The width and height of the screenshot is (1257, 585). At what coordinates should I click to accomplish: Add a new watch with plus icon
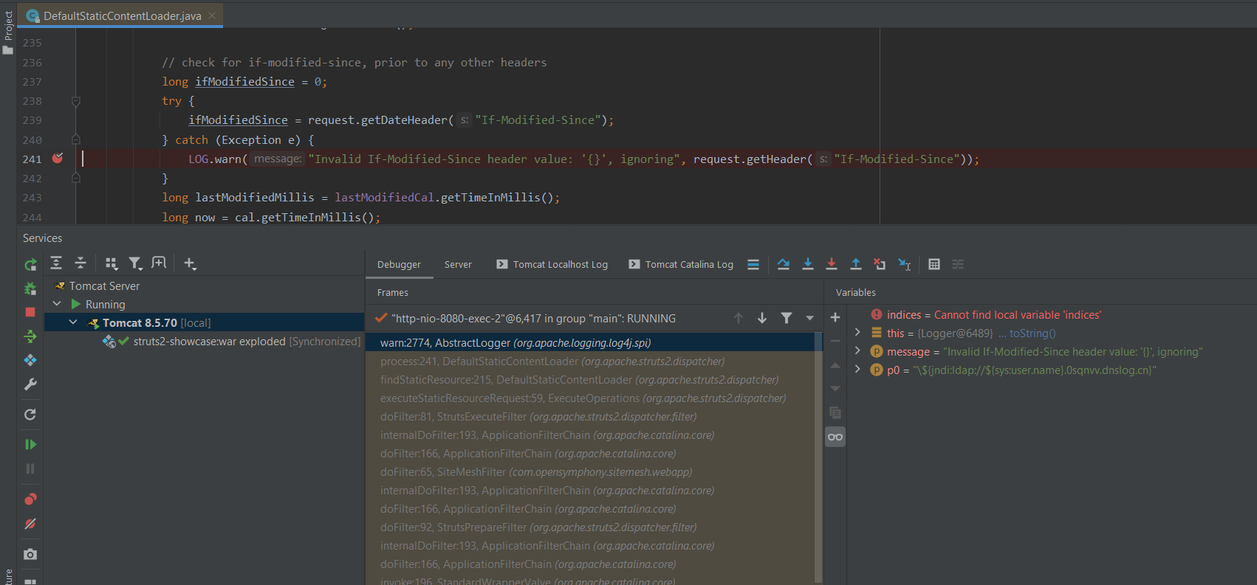[x=835, y=317]
